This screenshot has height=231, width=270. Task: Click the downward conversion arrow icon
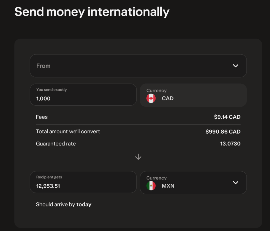pos(138,157)
